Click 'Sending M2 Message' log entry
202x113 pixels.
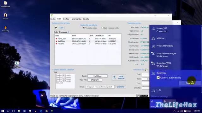[x=63, y=75]
